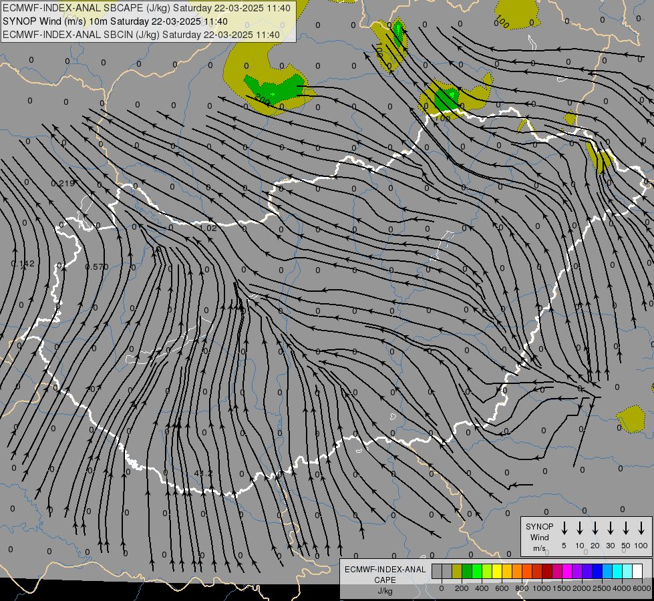The width and height of the screenshot is (654, 601).
Task: Click the '2000' tick label in the CAPE legend
Action: click(x=582, y=588)
